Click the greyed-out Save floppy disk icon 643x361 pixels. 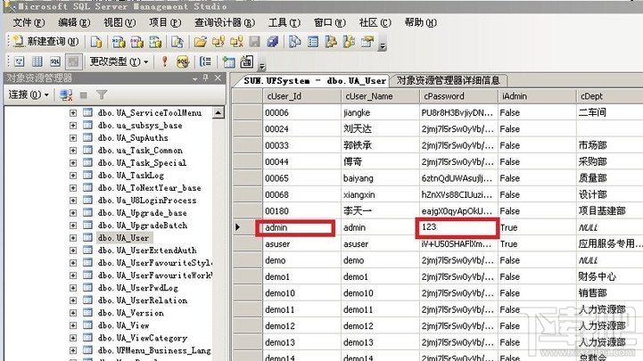(255, 41)
